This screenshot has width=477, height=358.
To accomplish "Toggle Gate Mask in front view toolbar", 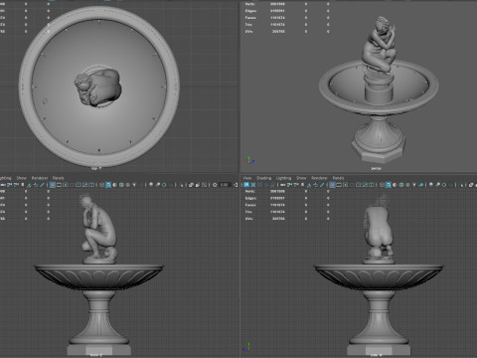I will pyautogui.click(x=72, y=185).
